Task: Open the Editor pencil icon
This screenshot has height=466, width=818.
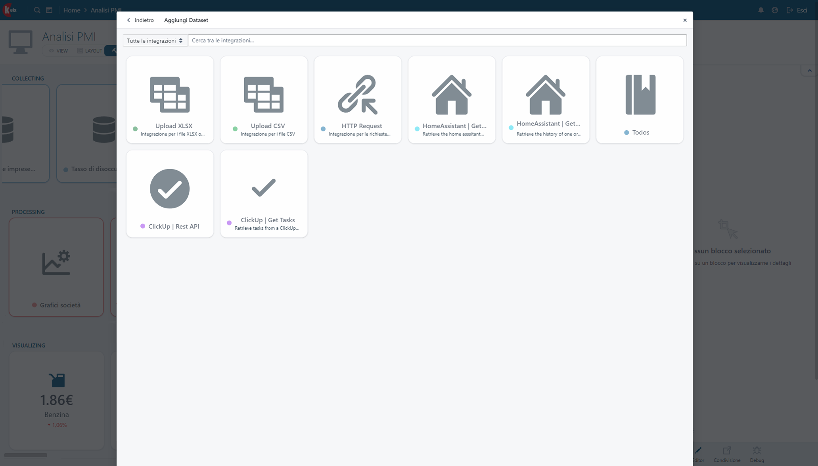Action: [x=698, y=451]
